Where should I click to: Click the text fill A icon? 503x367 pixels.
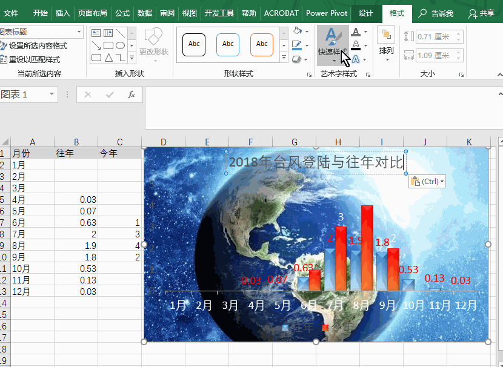tap(356, 31)
